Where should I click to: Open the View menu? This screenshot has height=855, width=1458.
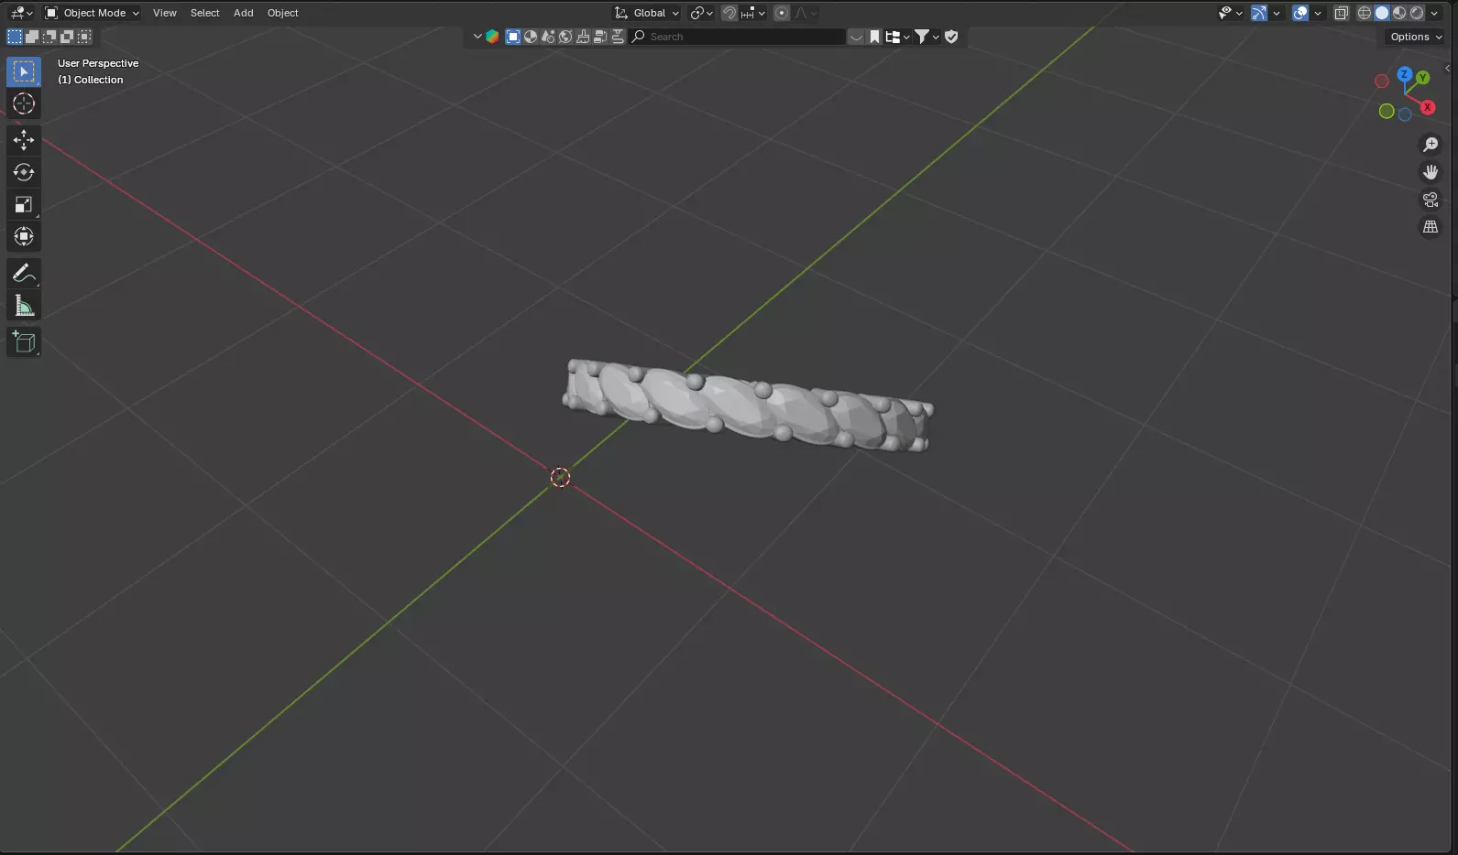click(x=165, y=13)
